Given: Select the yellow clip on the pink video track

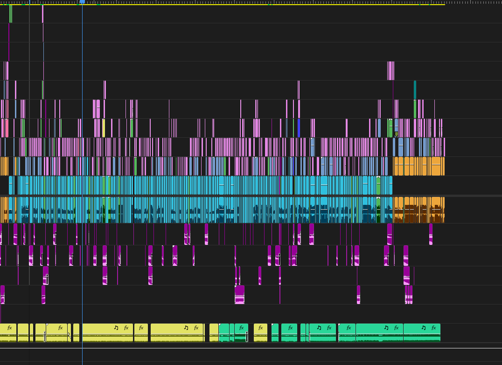Looking at the screenshot, I should click(x=104, y=128).
